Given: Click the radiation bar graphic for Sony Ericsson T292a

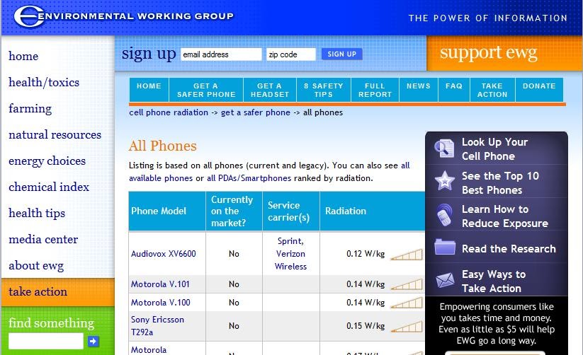Looking at the screenshot, I should click(x=407, y=327).
